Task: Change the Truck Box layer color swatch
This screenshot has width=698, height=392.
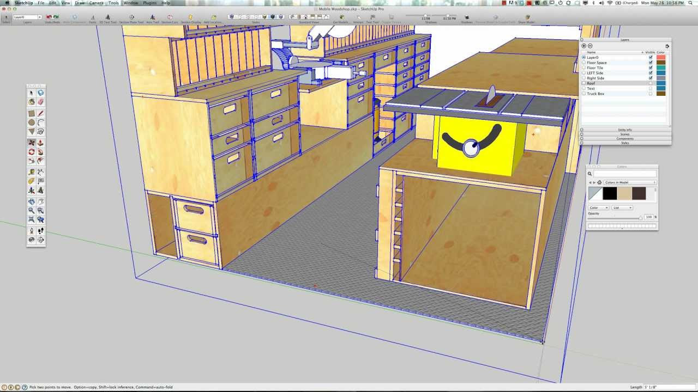Action: pos(660,93)
